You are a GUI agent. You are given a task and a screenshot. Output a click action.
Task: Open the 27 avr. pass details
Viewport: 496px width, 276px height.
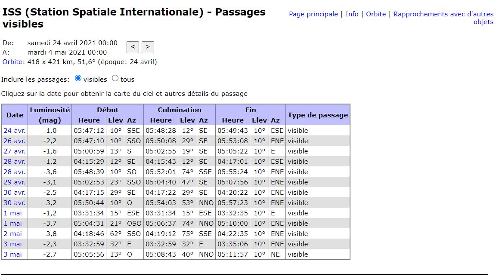(x=15, y=151)
